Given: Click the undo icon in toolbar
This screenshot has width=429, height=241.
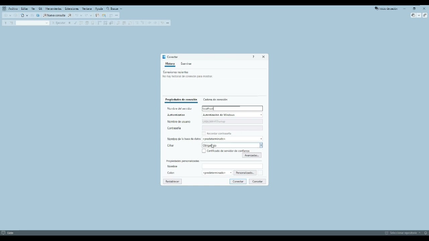Looking at the screenshot, I should click(77, 15).
